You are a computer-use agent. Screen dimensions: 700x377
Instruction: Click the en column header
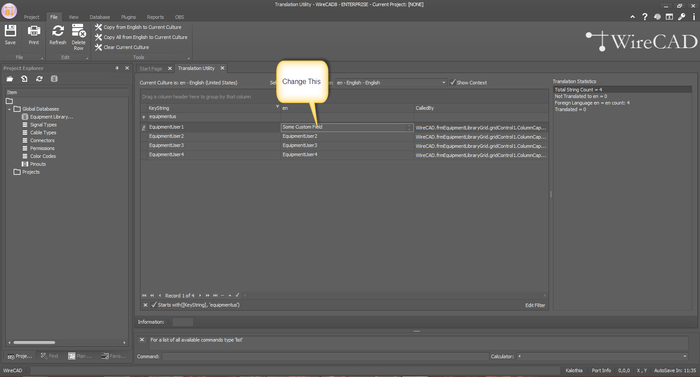347,108
